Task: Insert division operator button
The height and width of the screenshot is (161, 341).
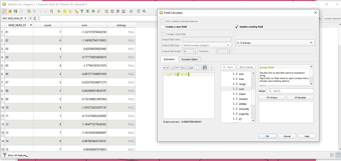Action: pyautogui.click(x=174, y=68)
